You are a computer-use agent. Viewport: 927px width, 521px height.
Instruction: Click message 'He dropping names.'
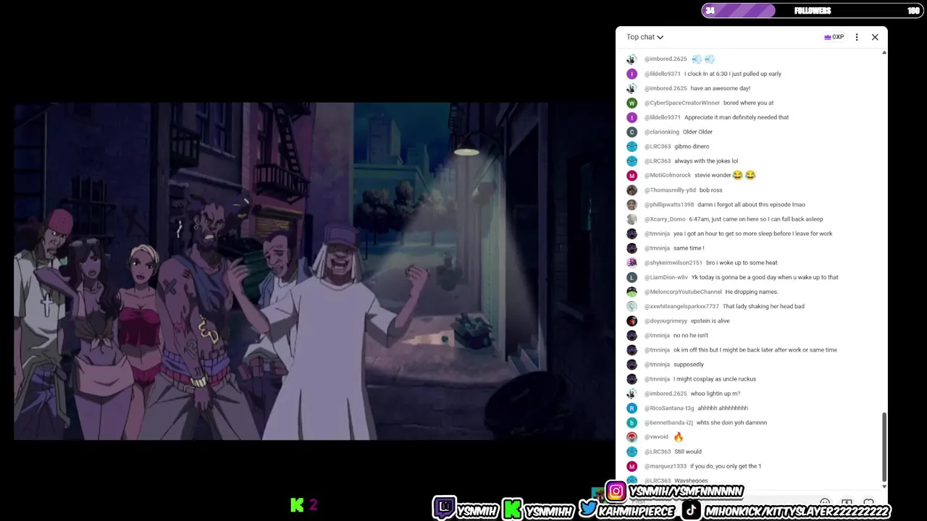(x=752, y=292)
